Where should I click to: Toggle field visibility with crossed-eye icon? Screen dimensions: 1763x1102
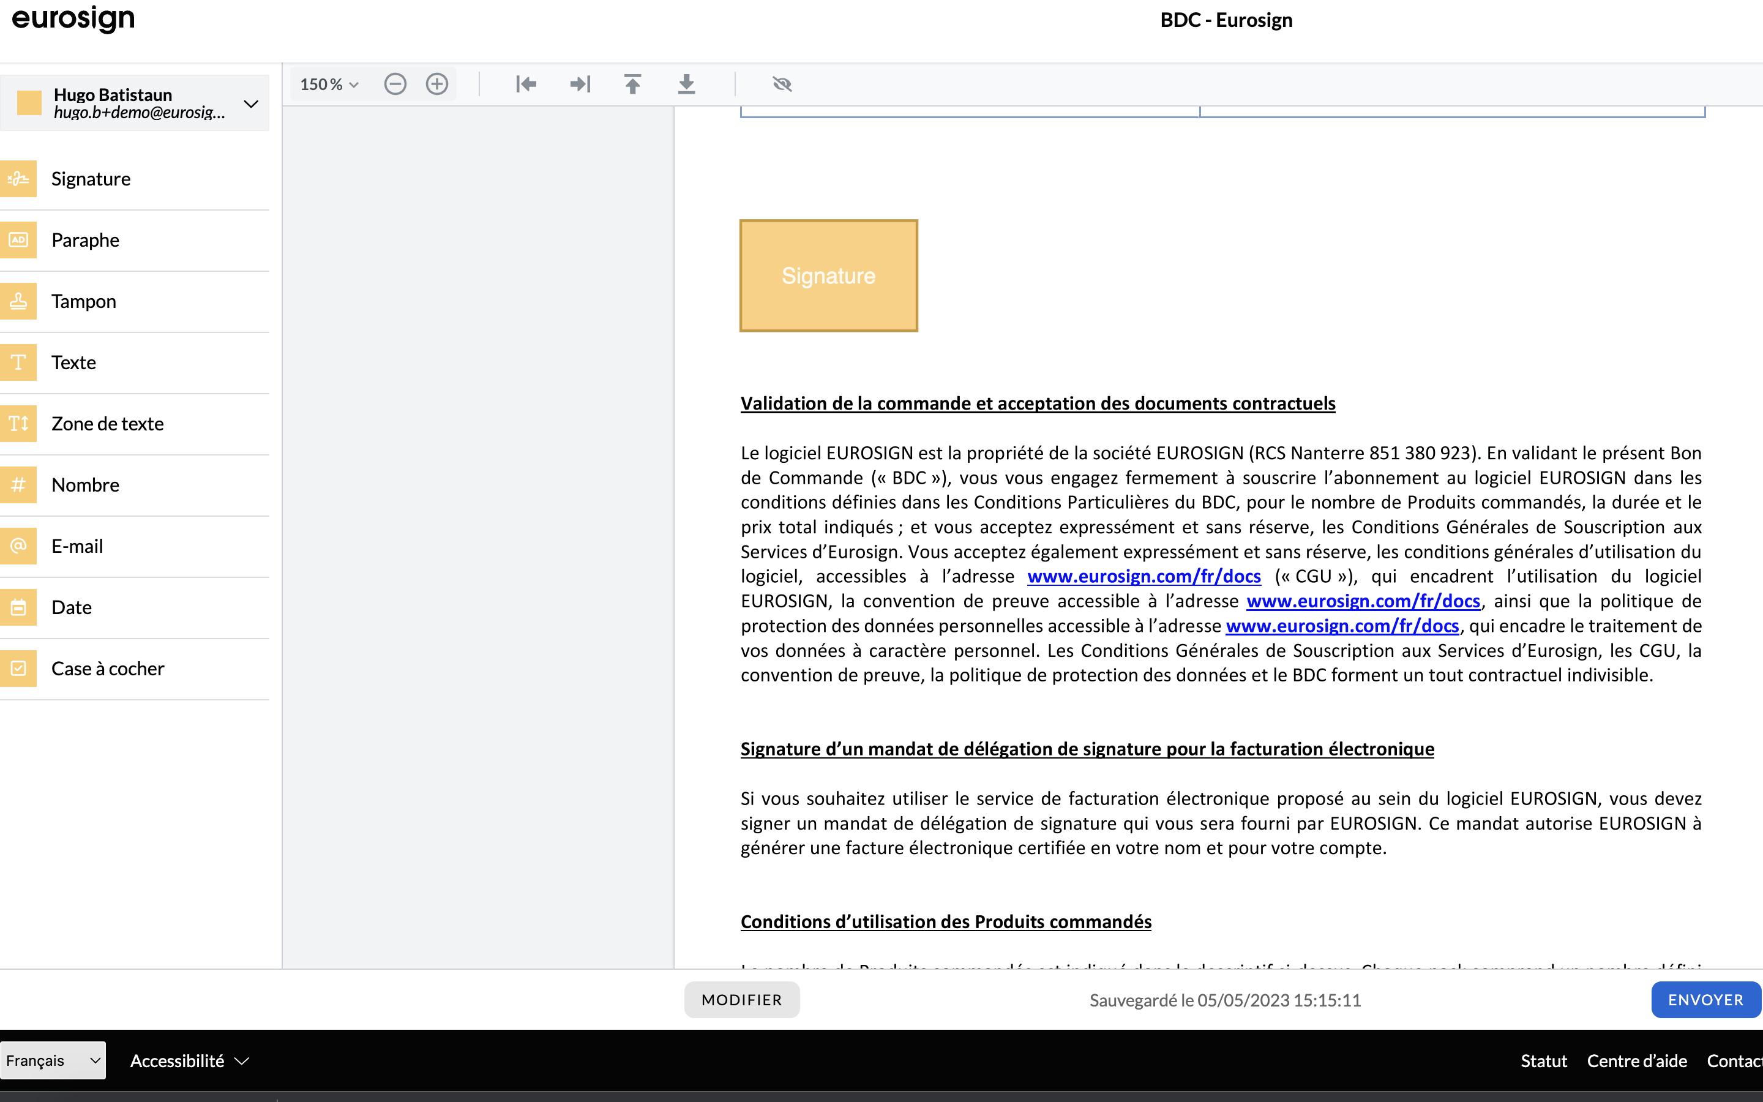[782, 84]
